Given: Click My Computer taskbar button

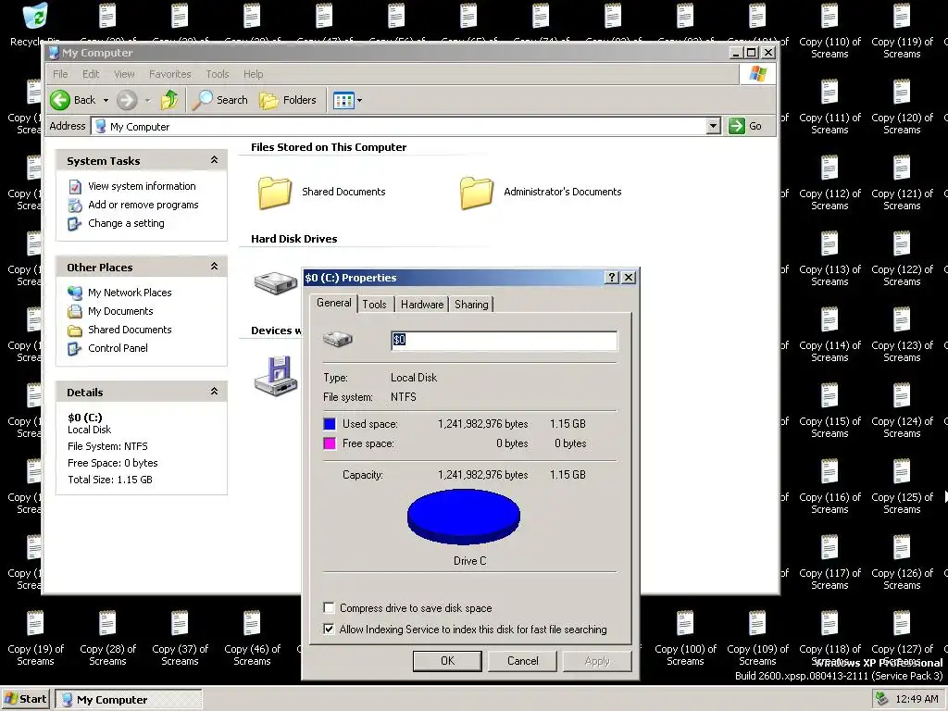Looking at the screenshot, I should (128, 700).
